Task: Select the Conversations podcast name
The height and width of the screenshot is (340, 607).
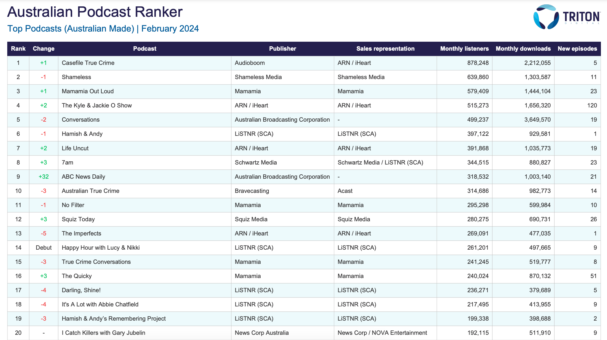Action: 81,120
